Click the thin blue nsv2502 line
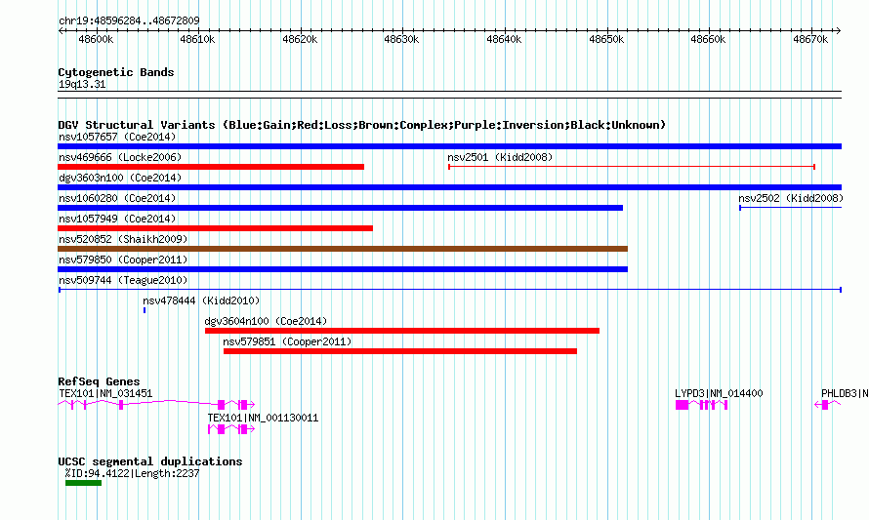 tap(790, 208)
